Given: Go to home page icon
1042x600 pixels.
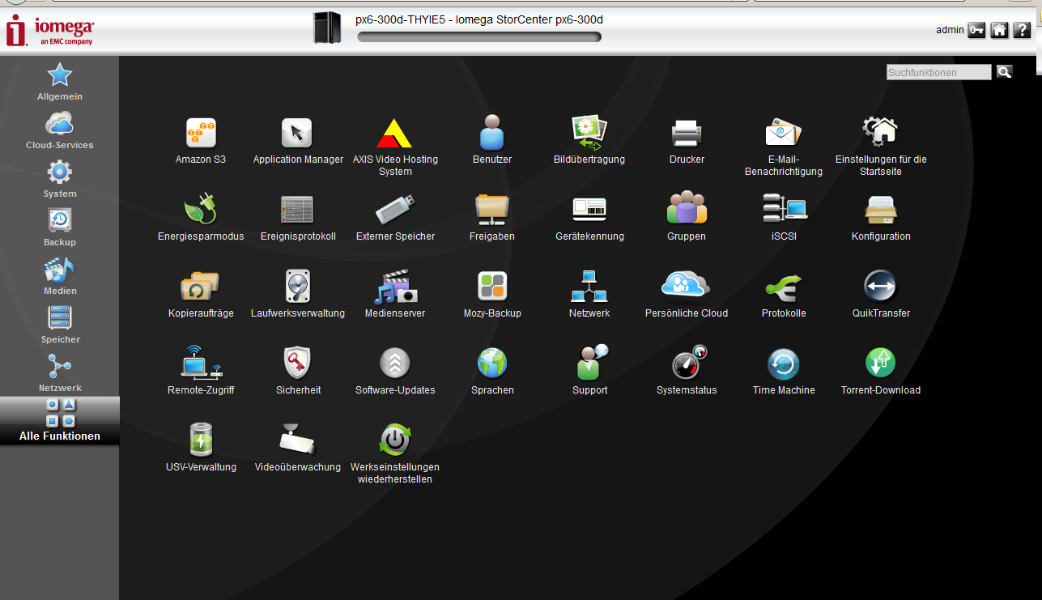Looking at the screenshot, I should tap(999, 30).
